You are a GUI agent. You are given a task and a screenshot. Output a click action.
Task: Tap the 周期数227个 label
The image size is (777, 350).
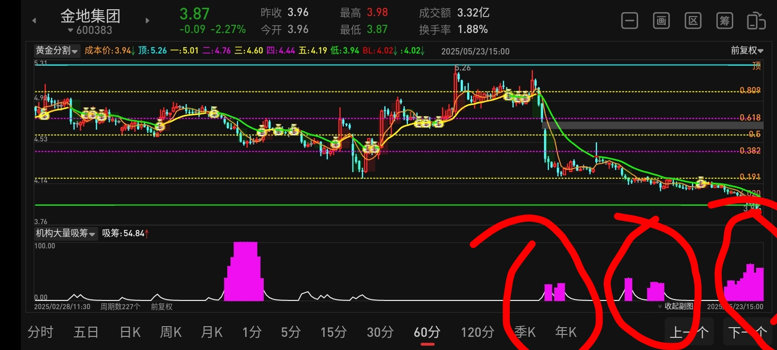click(x=120, y=307)
